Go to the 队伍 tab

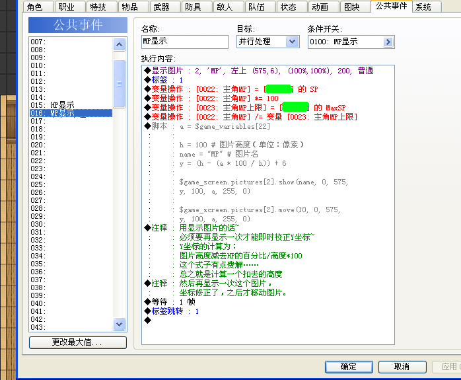point(260,7)
